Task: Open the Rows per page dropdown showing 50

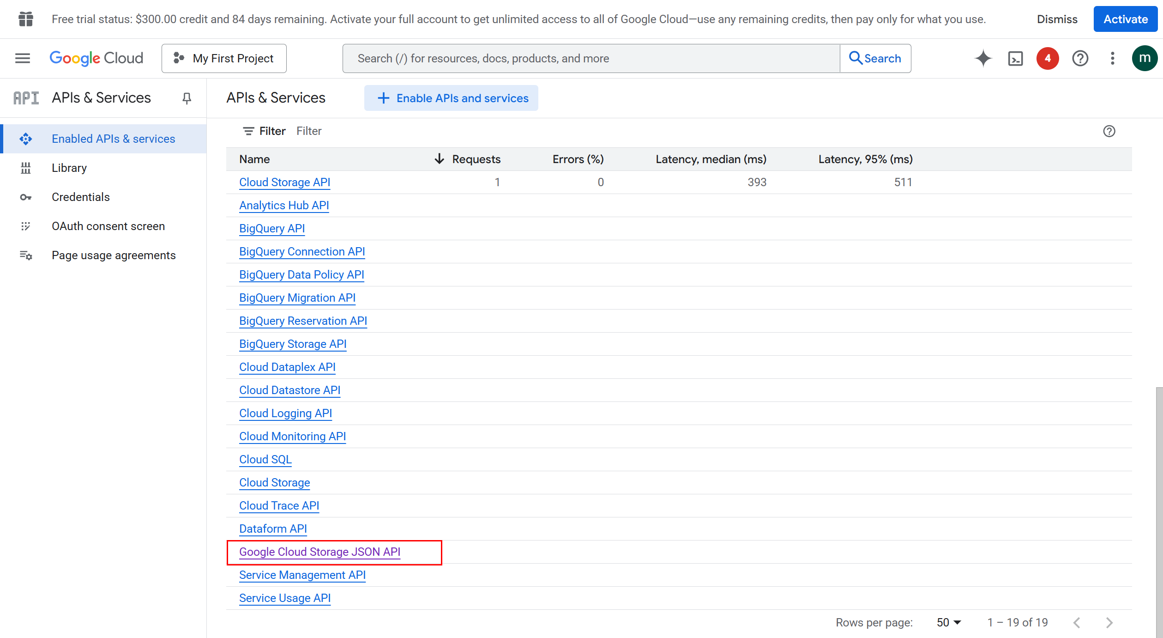Action: pyautogui.click(x=948, y=622)
